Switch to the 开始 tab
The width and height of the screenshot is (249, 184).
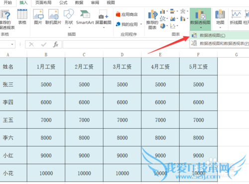8,2
